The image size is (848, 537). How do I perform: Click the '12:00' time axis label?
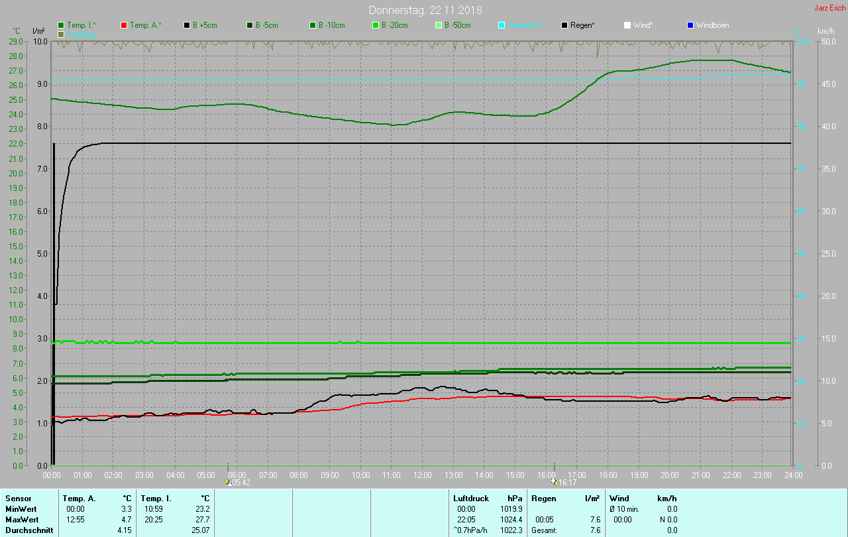tap(423, 475)
